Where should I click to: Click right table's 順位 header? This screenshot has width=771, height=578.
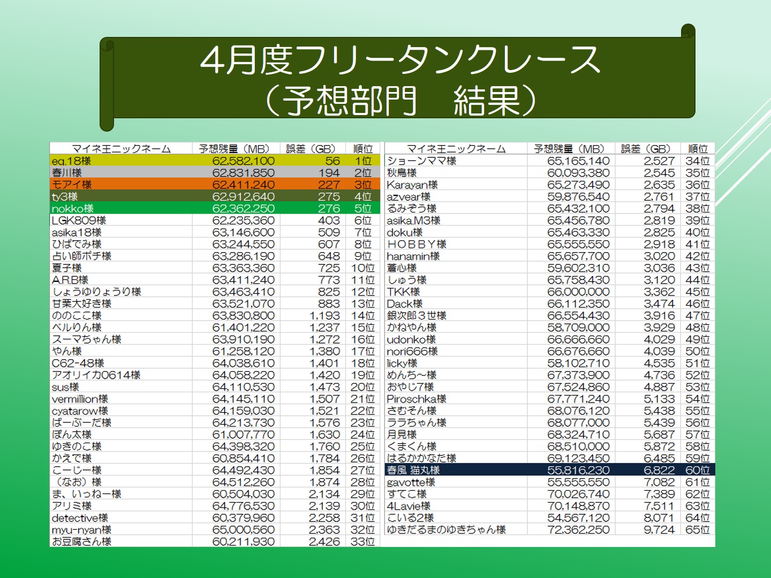tap(698, 149)
